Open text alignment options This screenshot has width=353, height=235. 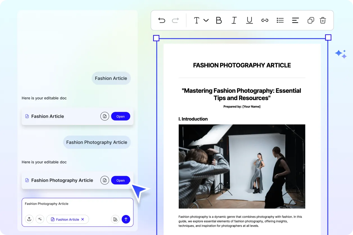coord(295,20)
